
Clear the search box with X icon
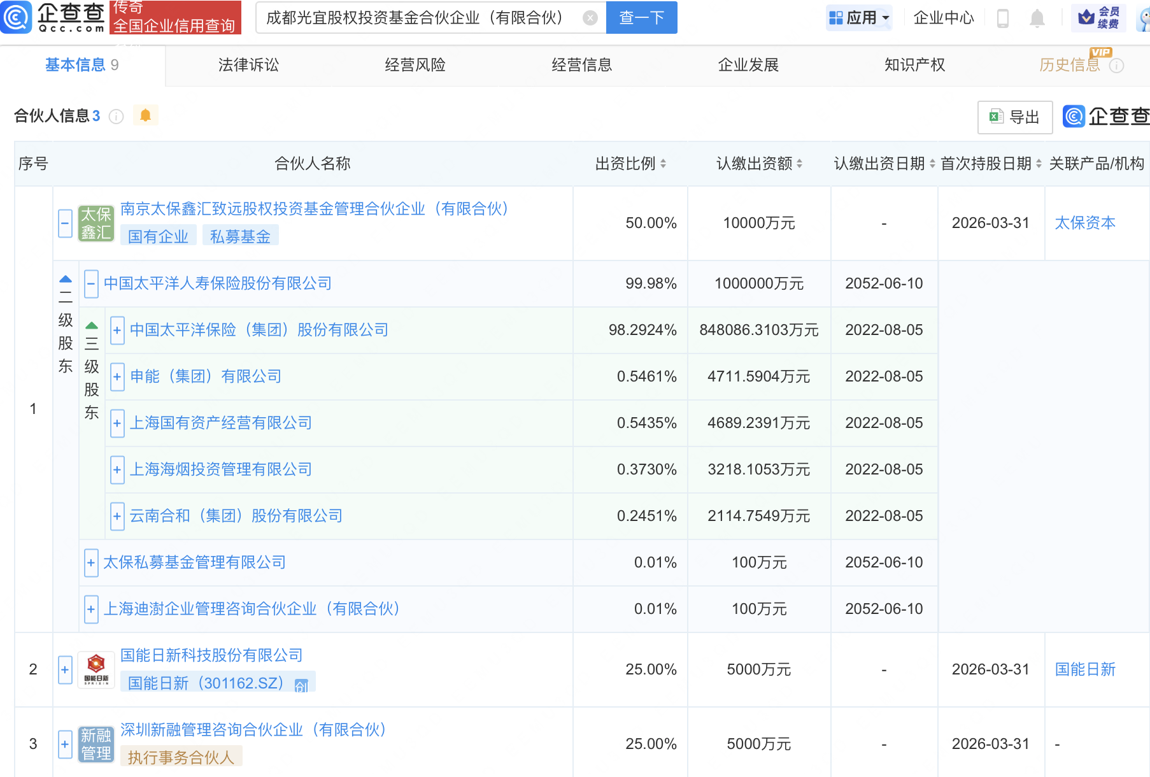[x=590, y=18]
